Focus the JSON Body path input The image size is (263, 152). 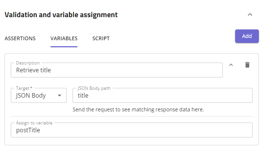[163, 96]
